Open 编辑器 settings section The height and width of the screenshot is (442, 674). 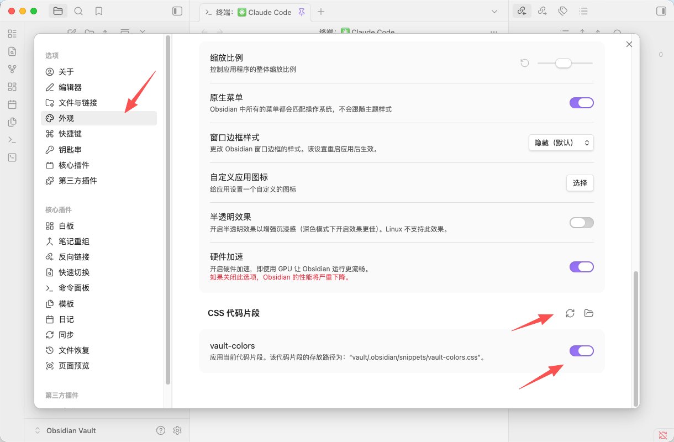click(x=99, y=87)
